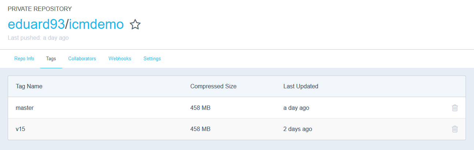
Task: Go to the Webhooks tab
Action: 120,59
